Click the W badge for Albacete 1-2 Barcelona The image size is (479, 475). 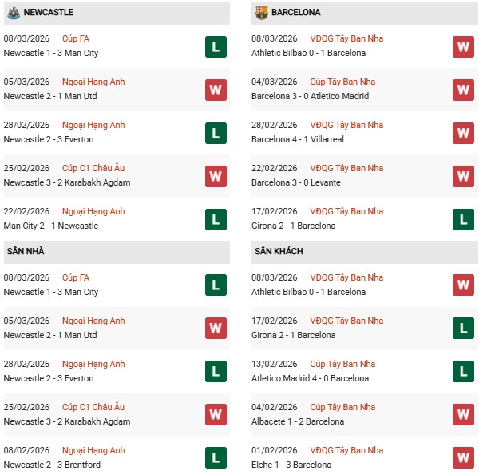tap(464, 414)
